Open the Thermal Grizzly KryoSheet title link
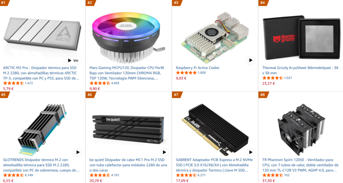The image size is (343, 183). [300, 70]
